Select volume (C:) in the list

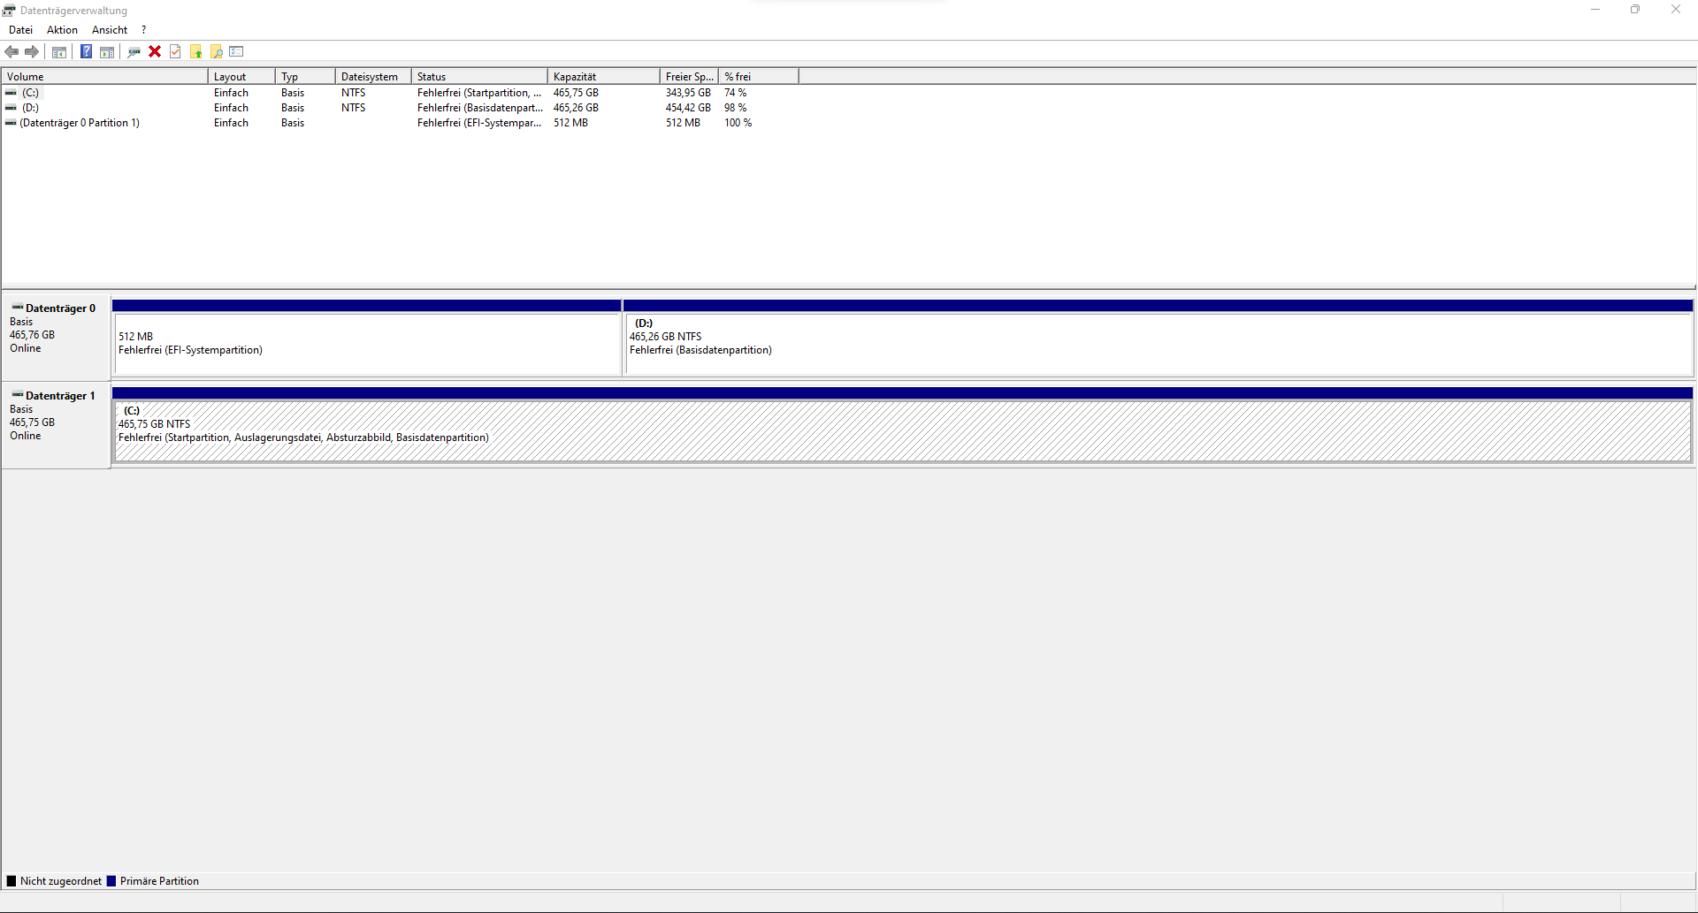[30, 92]
